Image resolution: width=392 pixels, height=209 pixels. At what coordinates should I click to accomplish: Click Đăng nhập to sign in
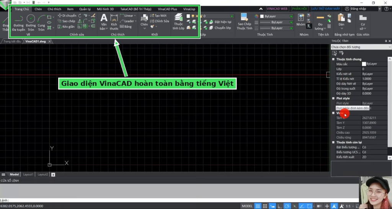[x=358, y=9]
